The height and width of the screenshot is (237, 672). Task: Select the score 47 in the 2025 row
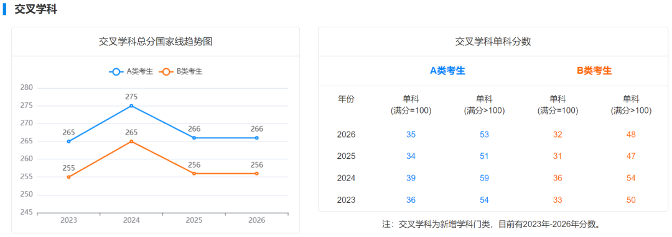(x=631, y=156)
